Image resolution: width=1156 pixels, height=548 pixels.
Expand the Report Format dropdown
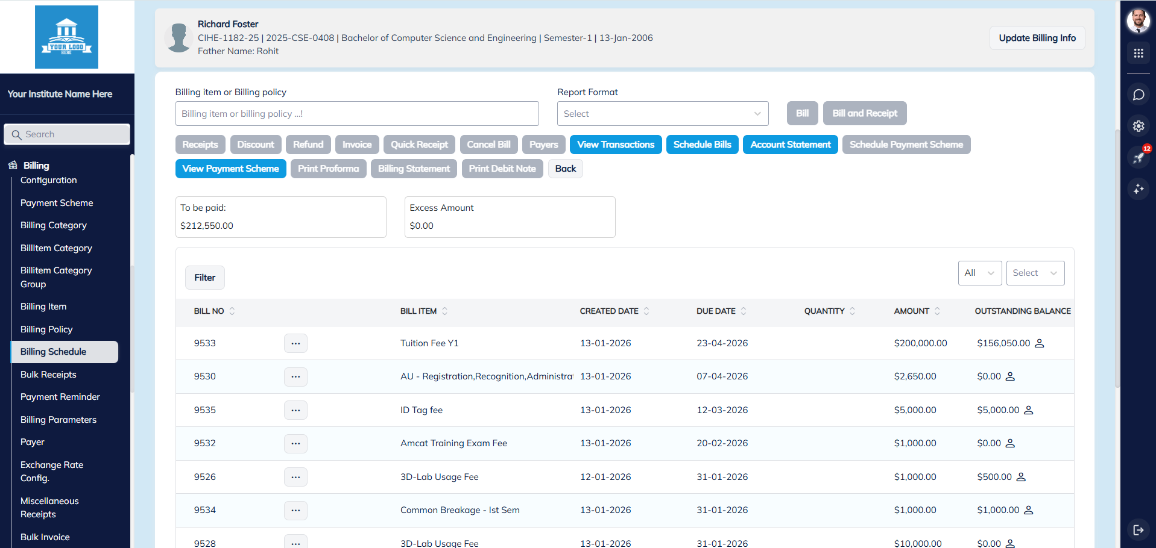(662, 114)
